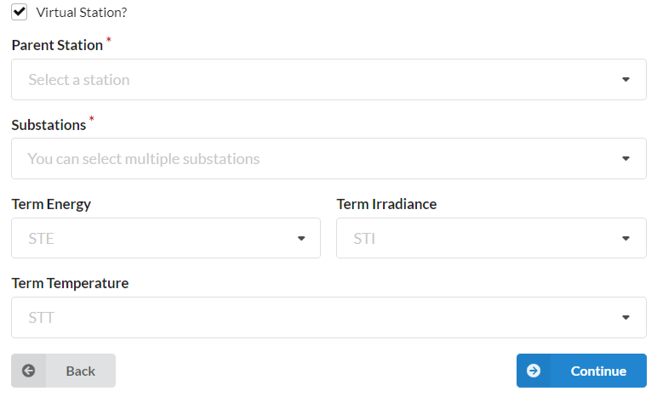Screen dimensions: 657x397
Task: Click the Parent Station field label
Action: [x=57, y=45]
